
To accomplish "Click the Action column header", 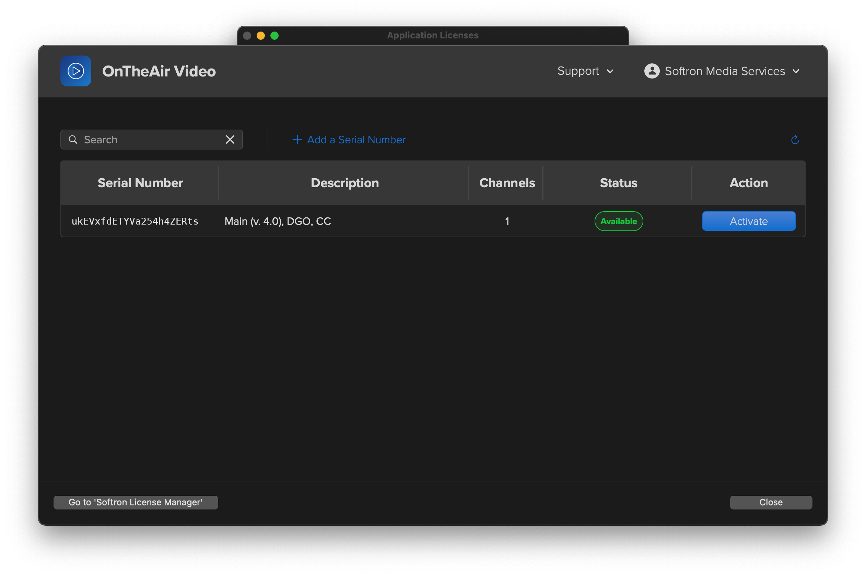I will click(x=748, y=183).
